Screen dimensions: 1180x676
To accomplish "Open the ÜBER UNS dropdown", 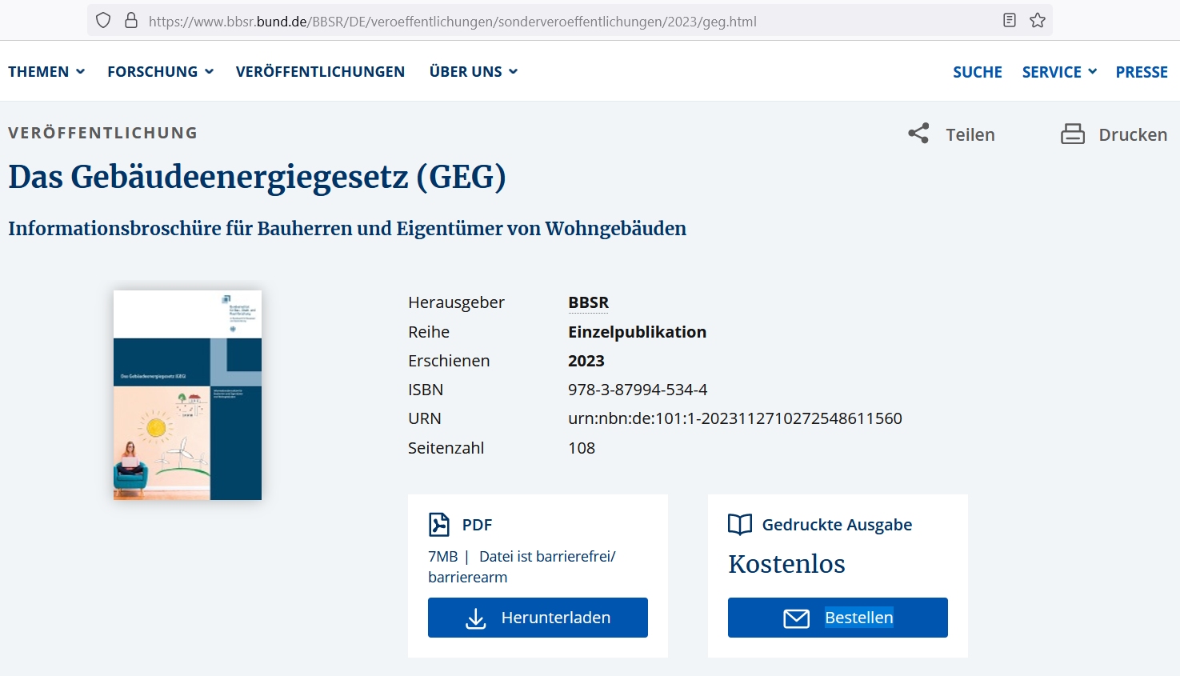I will [x=473, y=72].
